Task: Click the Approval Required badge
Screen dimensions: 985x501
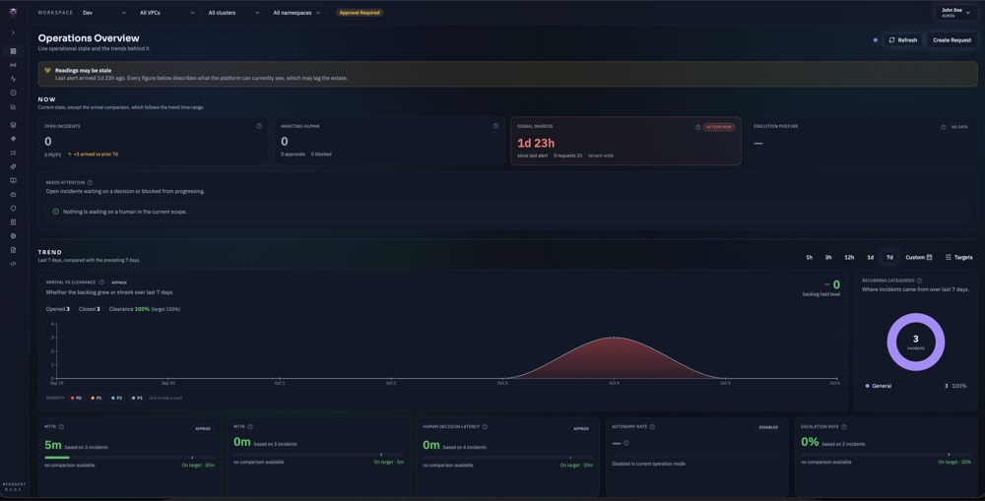Action: [360, 13]
